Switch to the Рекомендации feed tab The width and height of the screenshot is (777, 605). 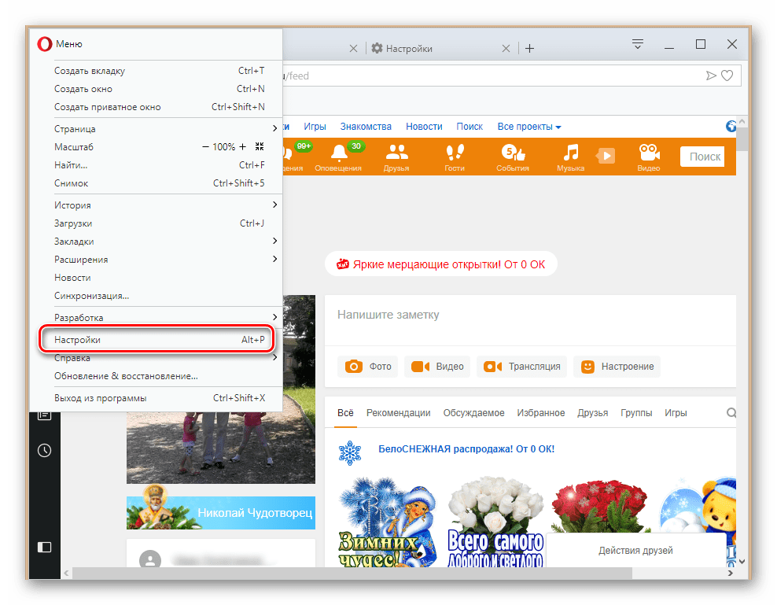coord(398,413)
